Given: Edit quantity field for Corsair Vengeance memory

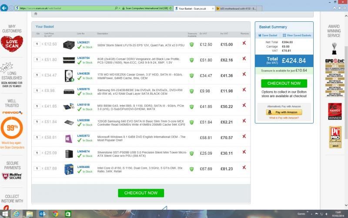Looking at the screenshot, I should pyautogui.click(x=37, y=59).
